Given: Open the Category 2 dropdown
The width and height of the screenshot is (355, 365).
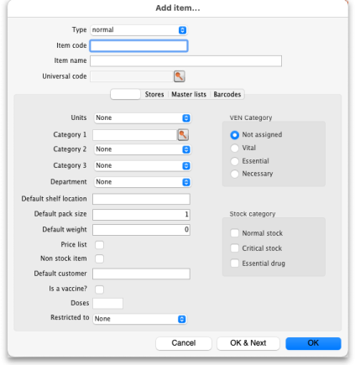Looking at the screenshot, I should tap(143, 149).
